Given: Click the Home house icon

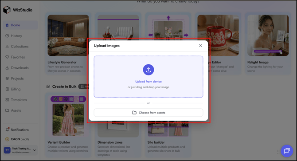Looking at the screenshot, I should (x=7, y=25).
